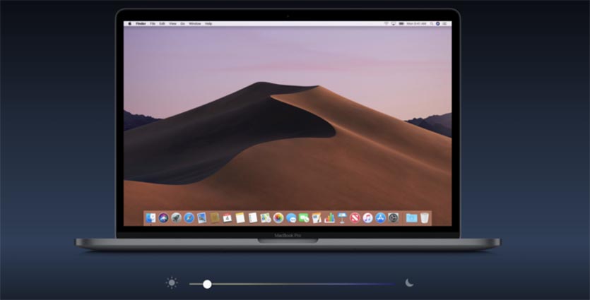The width and height of the screenshot is (590, 300).
Task: Open Keynote podium icon in dock
Action: click(342, 217)
